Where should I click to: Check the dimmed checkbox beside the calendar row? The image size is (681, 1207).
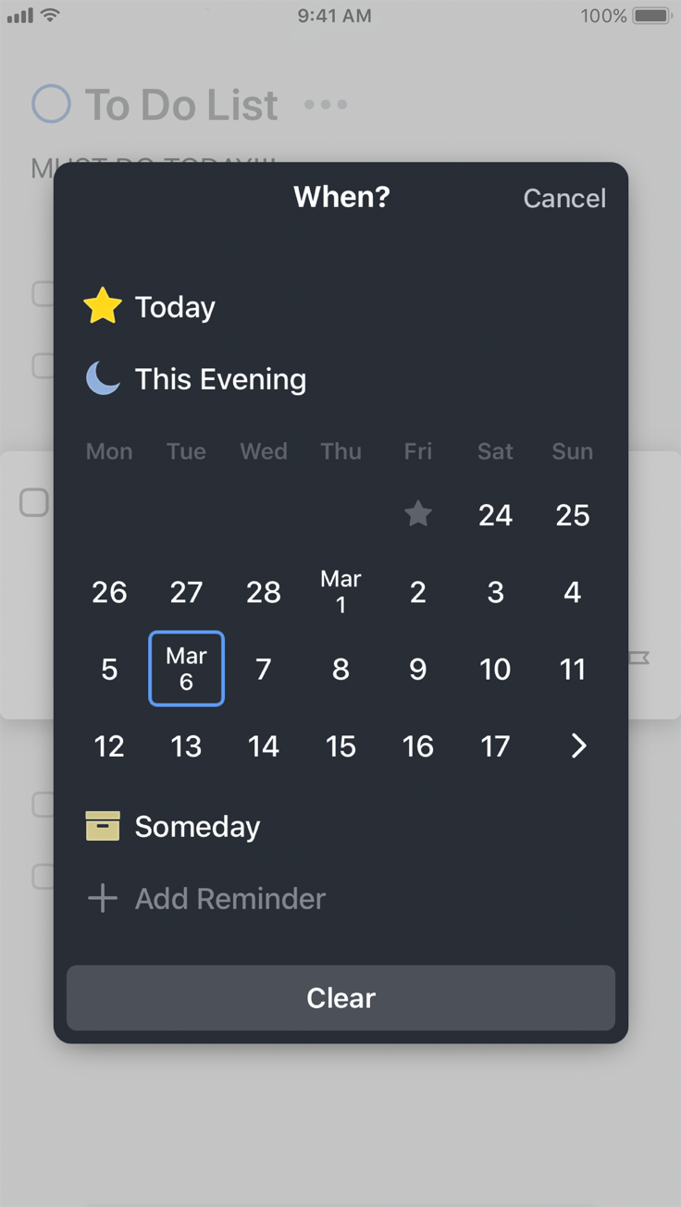coord(34,502)
